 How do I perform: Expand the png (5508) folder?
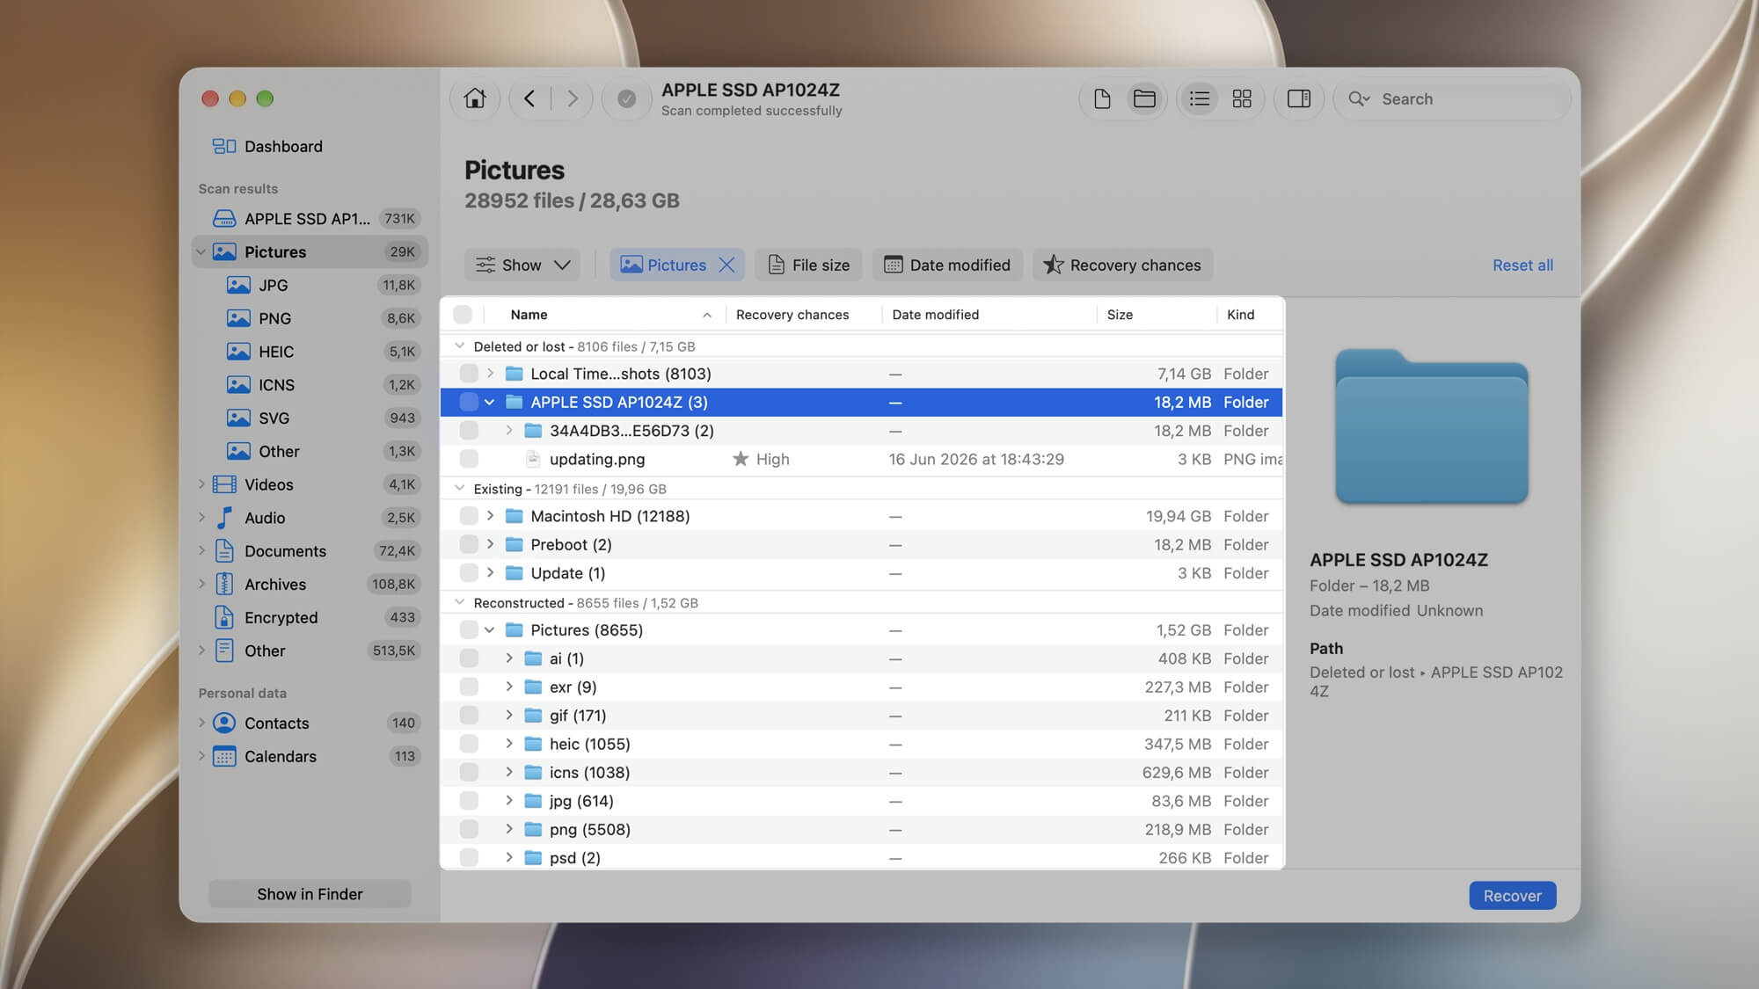[509, 829]
